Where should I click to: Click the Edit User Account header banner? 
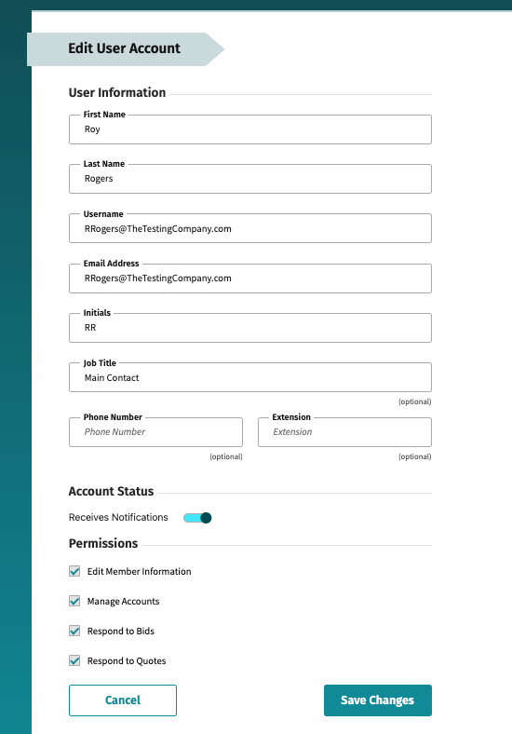[x=126, y=49]
